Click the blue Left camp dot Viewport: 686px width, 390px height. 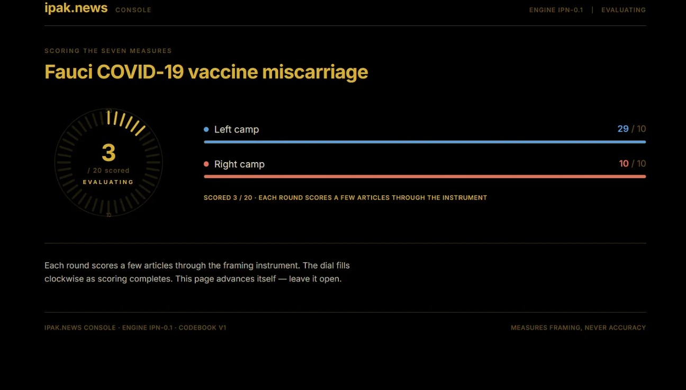point(206,129)
